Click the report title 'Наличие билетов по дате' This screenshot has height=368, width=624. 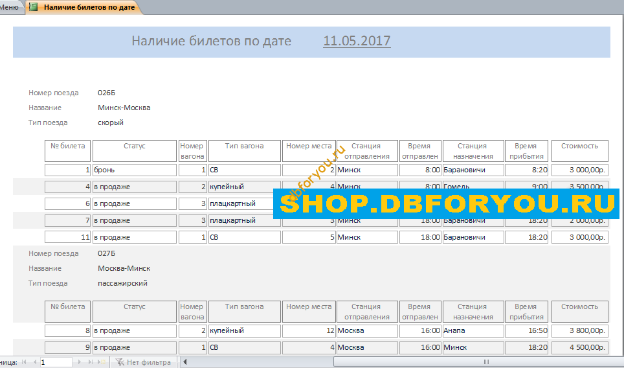tap(211, 41)
